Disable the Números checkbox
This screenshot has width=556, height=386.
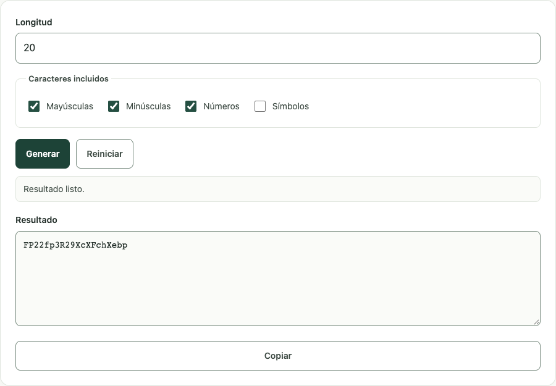point(191,106)
